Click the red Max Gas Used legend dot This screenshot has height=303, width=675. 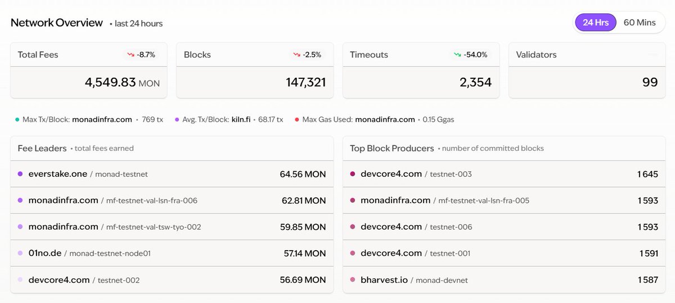[296, 119]
